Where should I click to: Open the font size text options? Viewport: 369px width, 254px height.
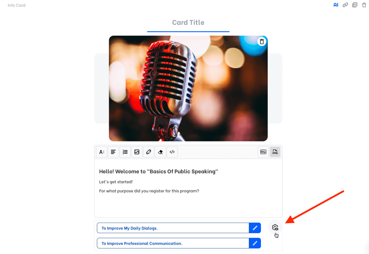point(102,152)
